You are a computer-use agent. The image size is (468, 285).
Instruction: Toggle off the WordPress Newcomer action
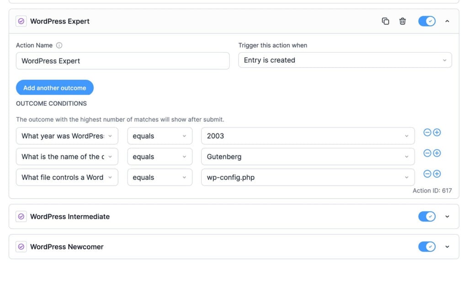[427, 247]
